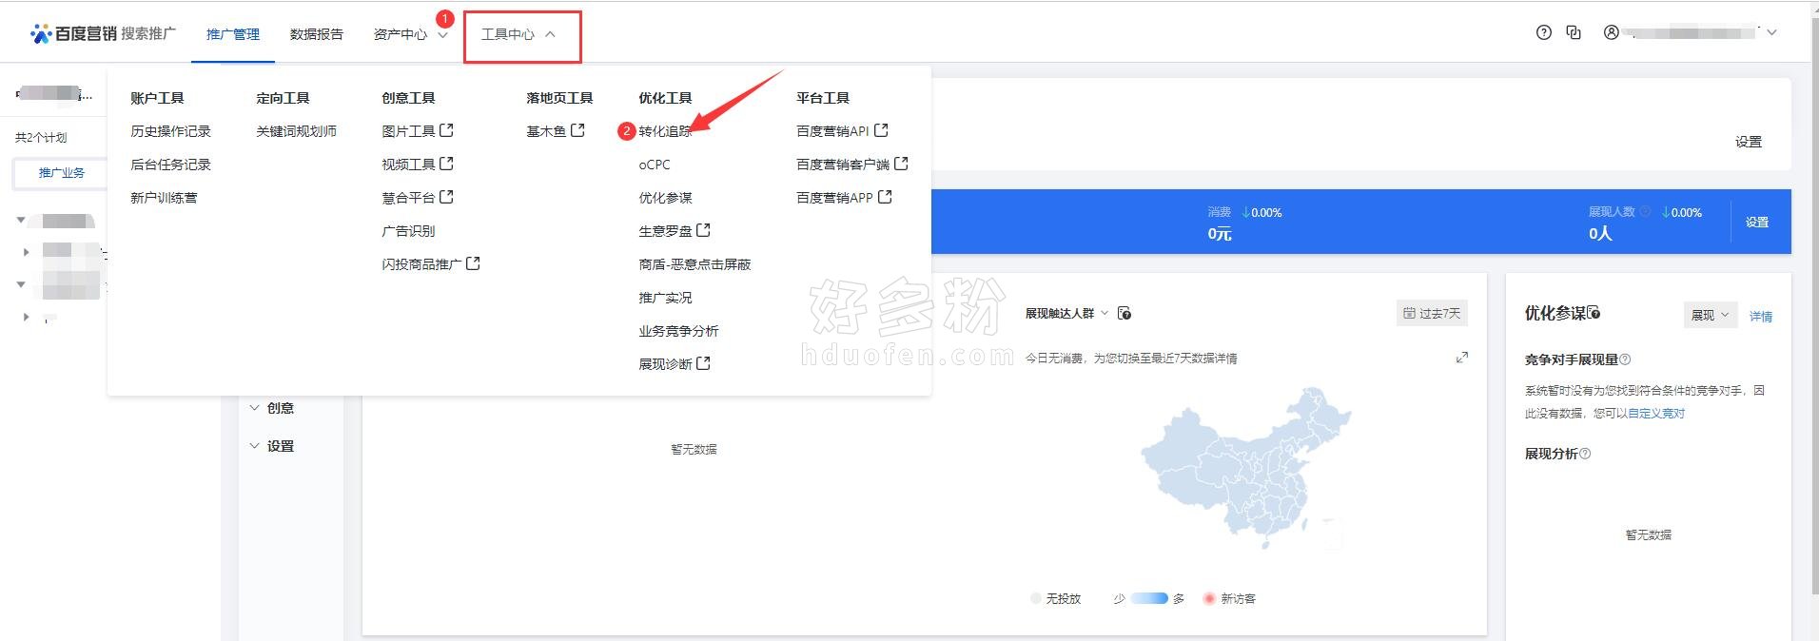The image size is (1819, 641).
Task: Click the overlapping-windows icon in top header
Action: (x=1574, y=32)
